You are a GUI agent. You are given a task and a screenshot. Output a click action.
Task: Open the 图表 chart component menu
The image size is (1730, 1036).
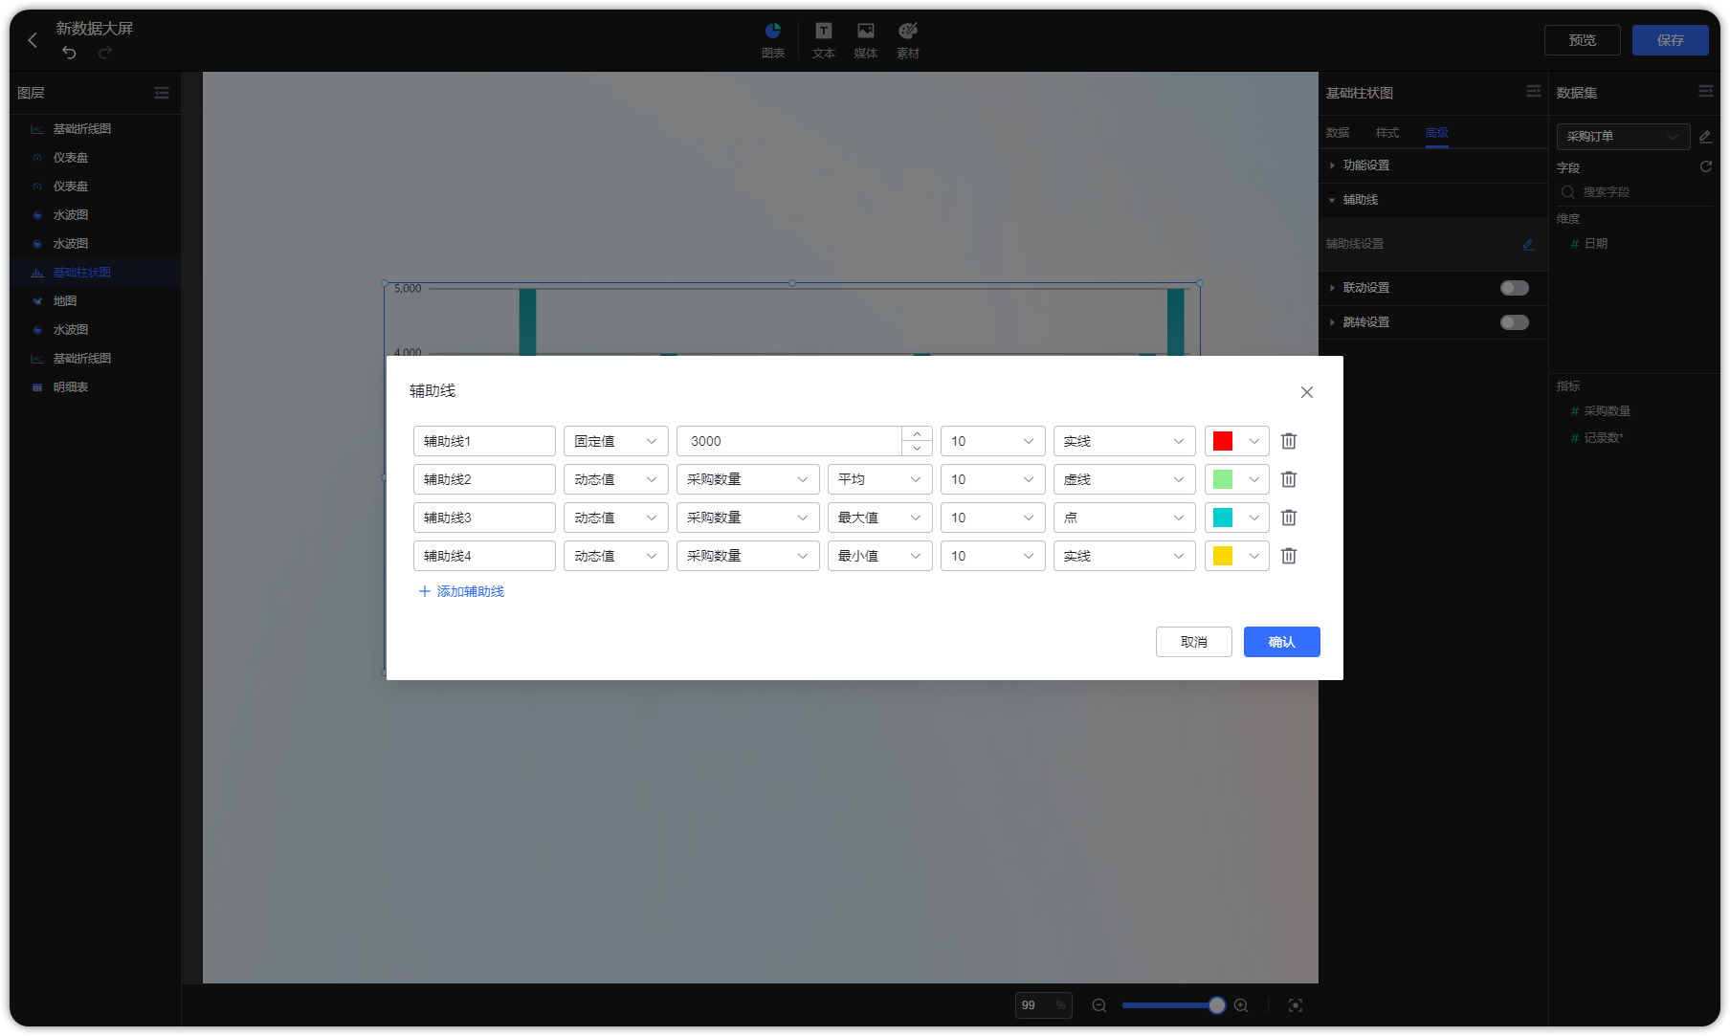click(773, 40)
